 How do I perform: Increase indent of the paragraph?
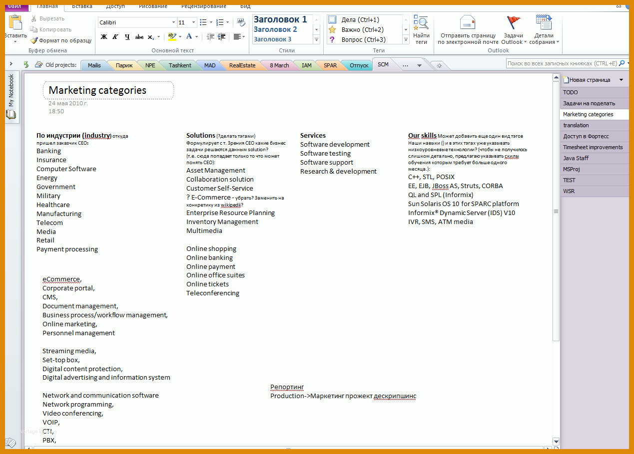(222, 36)
